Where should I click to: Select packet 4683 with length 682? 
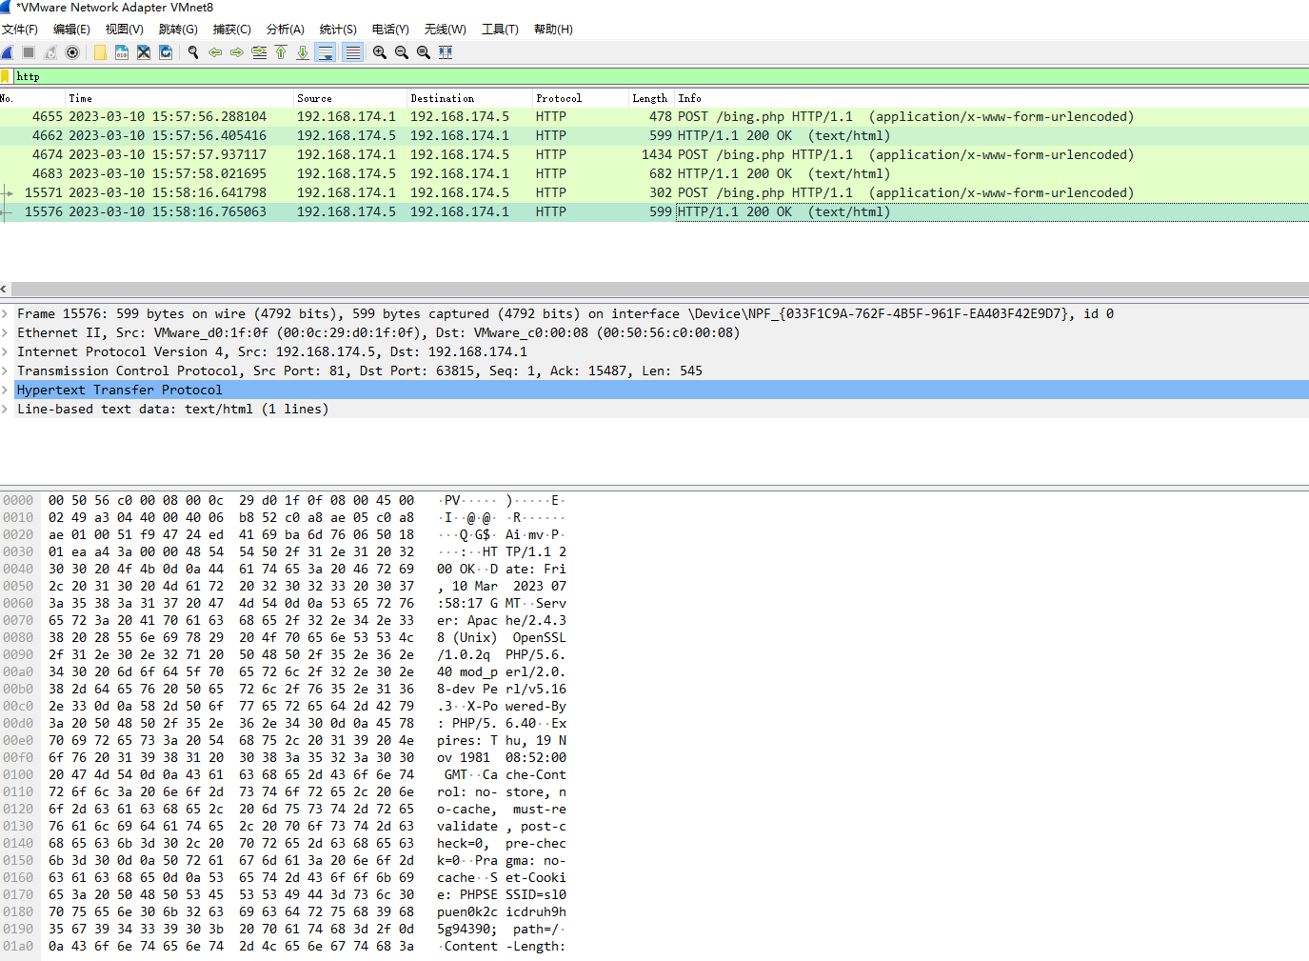point(654,173)
